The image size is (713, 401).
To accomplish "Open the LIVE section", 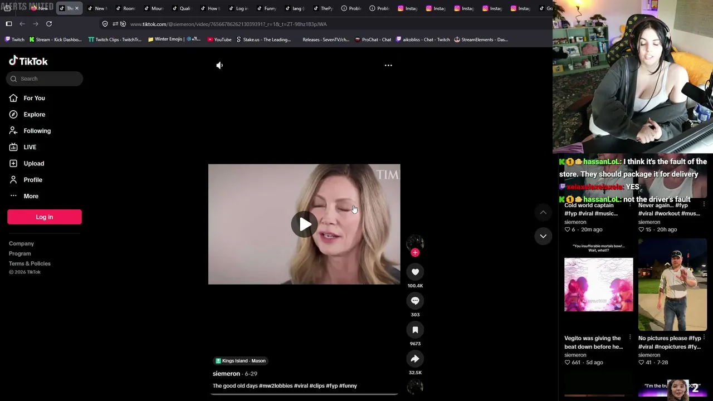I will tap(30, 147).
